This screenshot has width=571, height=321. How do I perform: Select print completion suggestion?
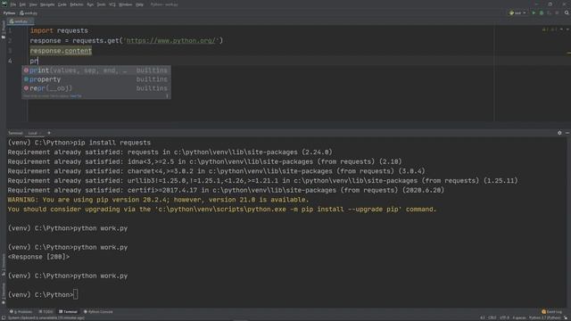click(96, 70)
